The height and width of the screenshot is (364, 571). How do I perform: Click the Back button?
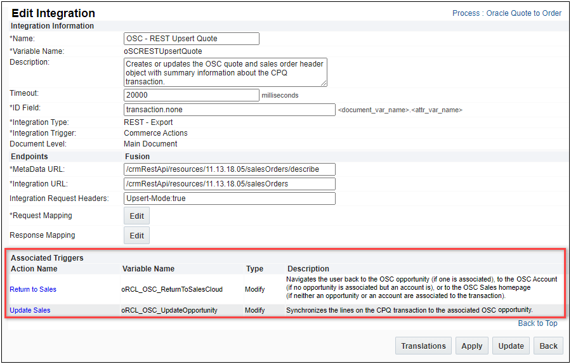click(x=548, y=346)
